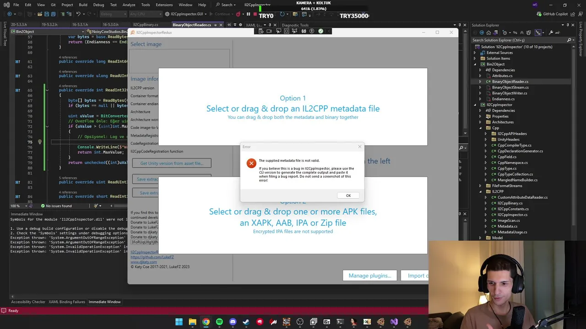Screen dimensions: 586x329
Task: Click Get Unity version from asset file button
Action: (x=172, y=163)
